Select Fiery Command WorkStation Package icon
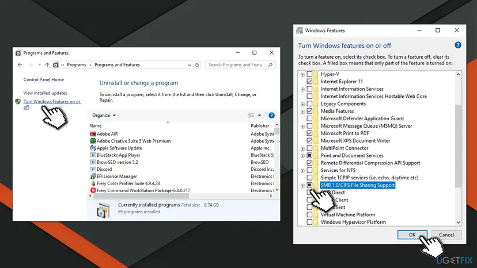The width and height of the screenshot is (477, 268). (93, 190)
